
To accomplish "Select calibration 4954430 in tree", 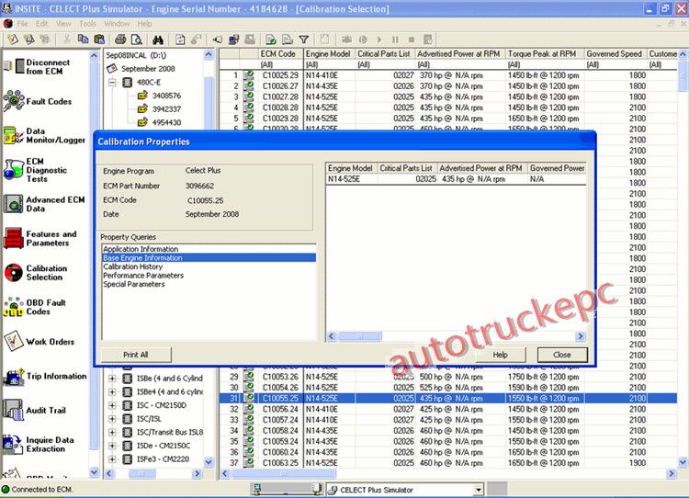I will [166, 122].
